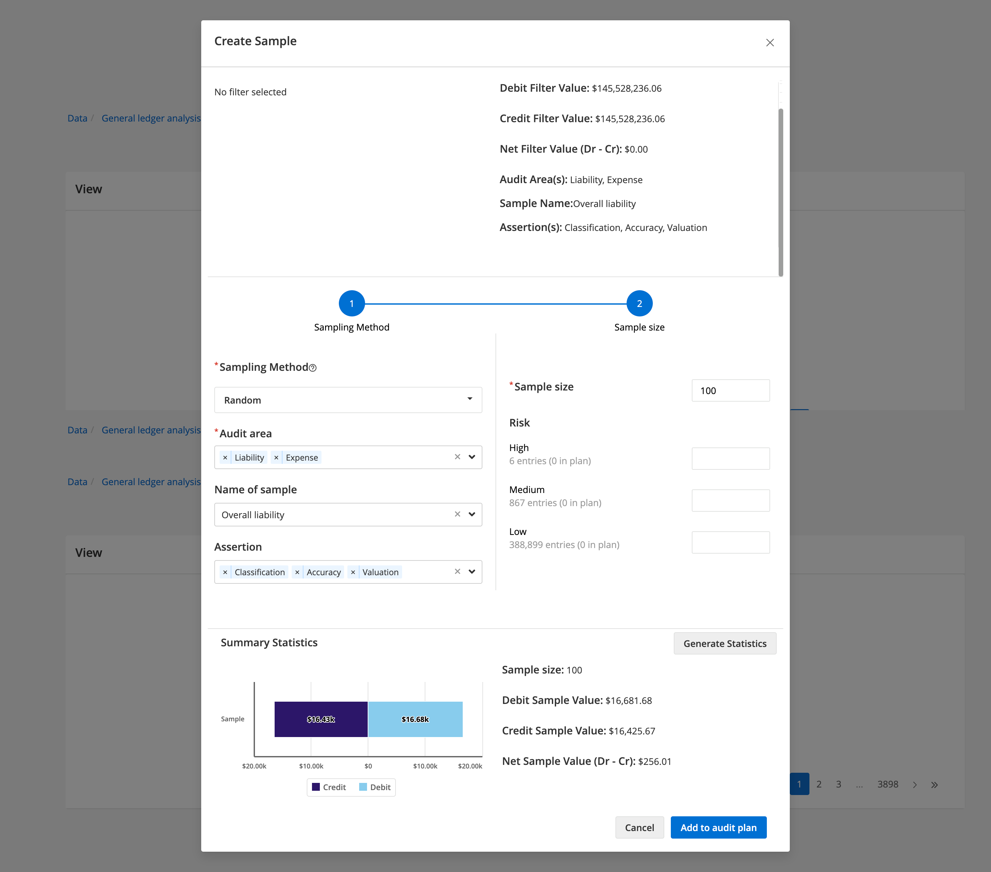This screenshot has height=872, width=991.
Task: Expand the Name of sample dropdown
Action: 472,514
